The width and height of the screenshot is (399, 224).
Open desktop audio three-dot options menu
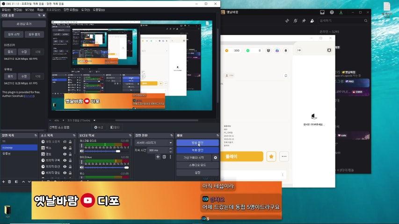pyautogui.click(x=82, y=146)
